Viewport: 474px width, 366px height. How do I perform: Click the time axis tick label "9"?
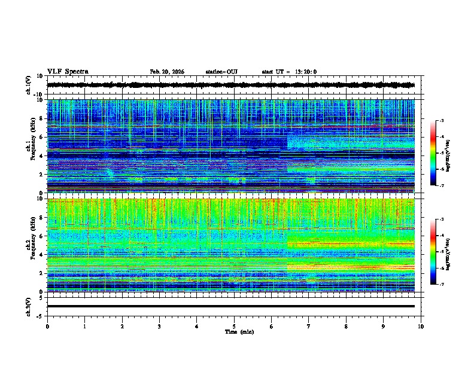click(383, 327)
